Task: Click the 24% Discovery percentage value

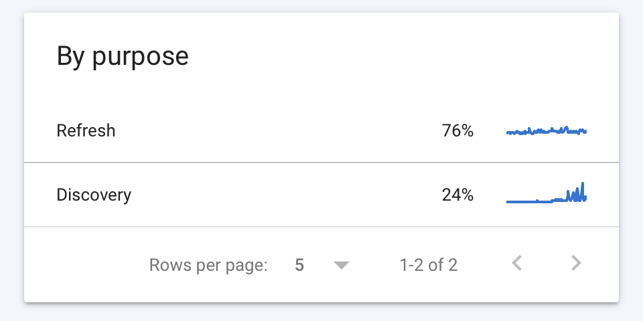Action: pos(457,195)
